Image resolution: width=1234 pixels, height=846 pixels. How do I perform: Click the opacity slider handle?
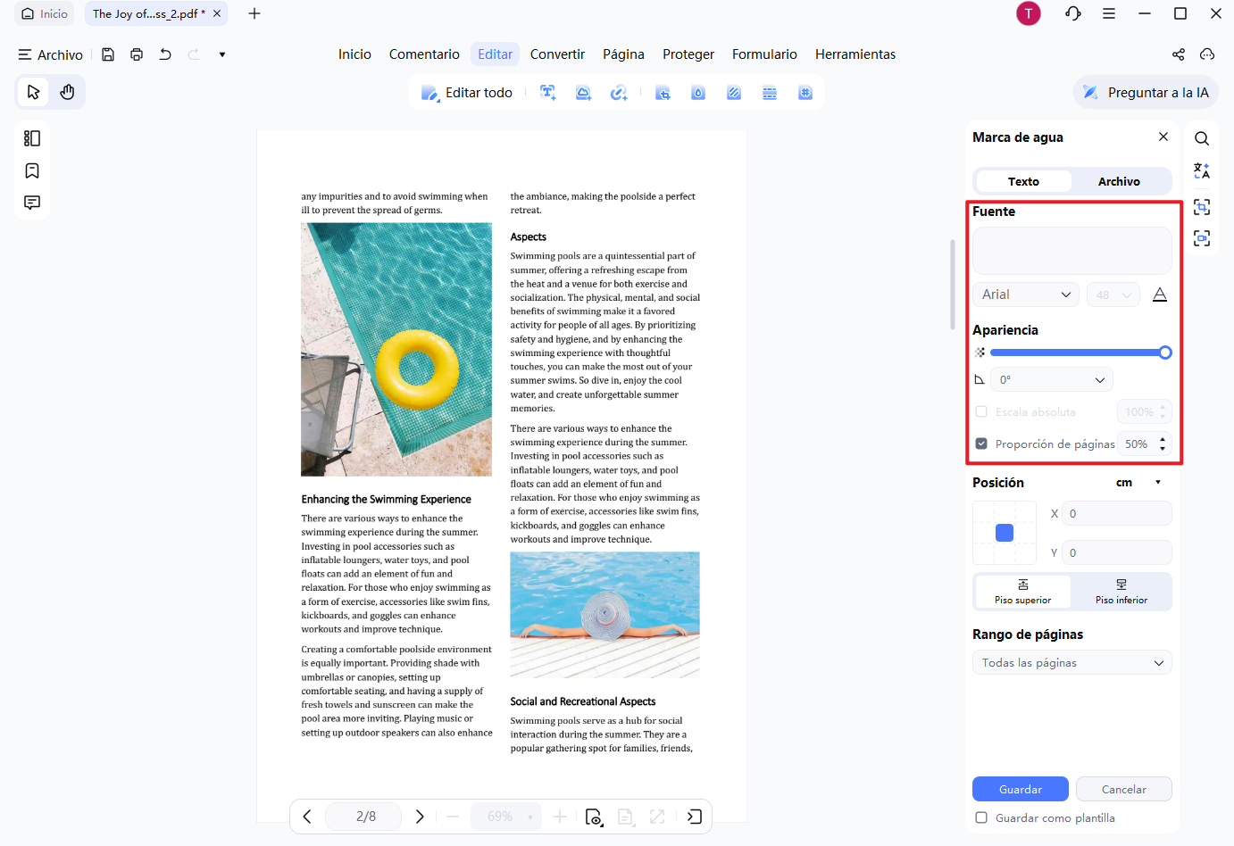1165,352
